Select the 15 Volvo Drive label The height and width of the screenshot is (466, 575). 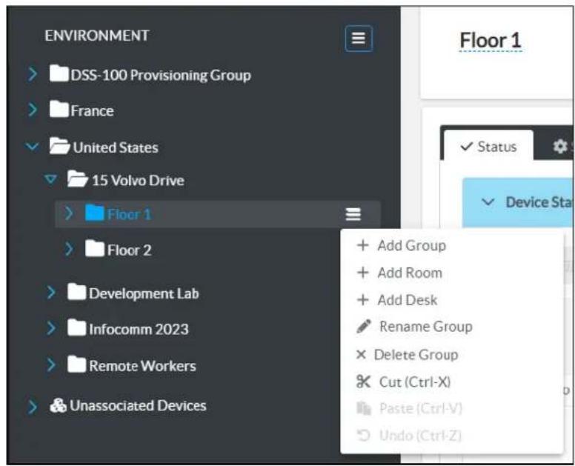tap(138, 180)
